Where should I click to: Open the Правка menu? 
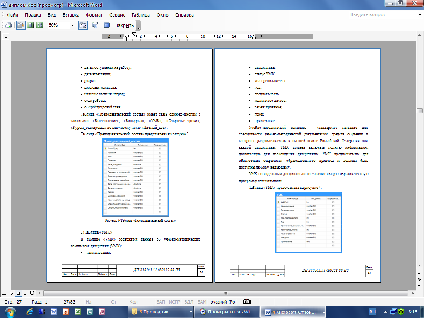pyautogui.click(x=33, y=15)
